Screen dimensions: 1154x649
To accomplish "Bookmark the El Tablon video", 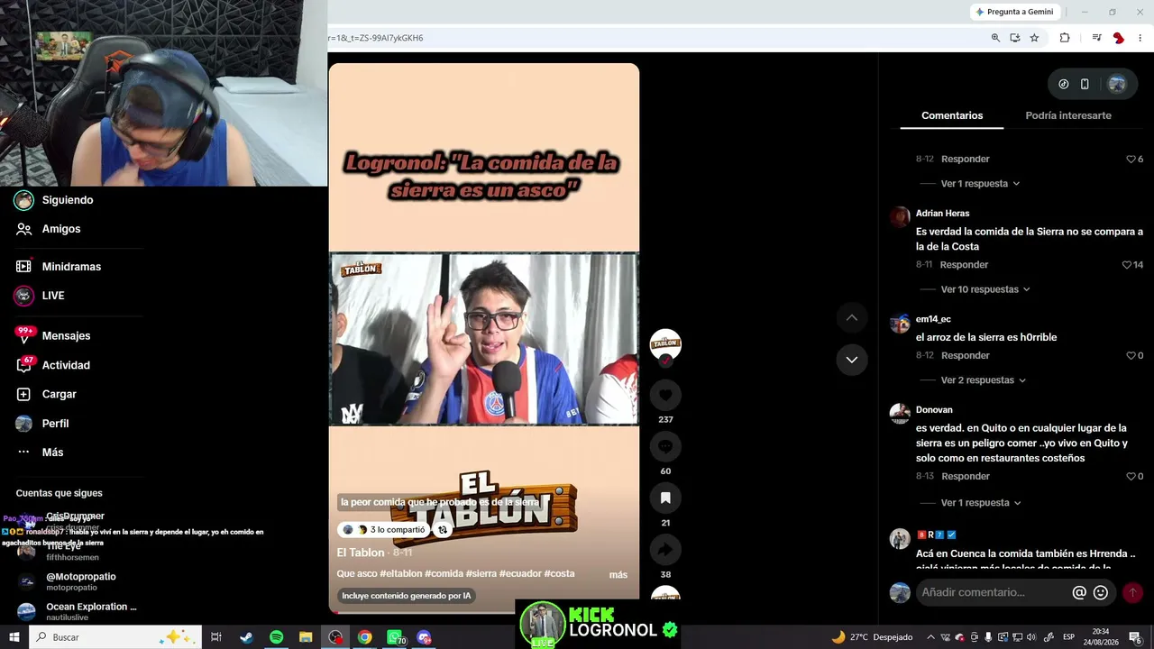I will pyautogui.click(x=665, y=498).
